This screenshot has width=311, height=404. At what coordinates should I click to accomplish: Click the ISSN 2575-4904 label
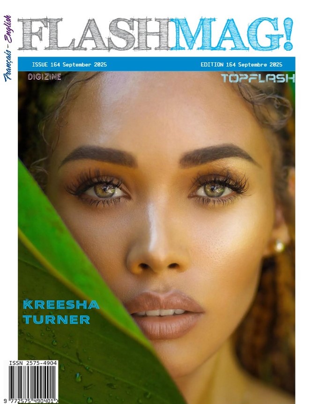click(x=33, y=363)
